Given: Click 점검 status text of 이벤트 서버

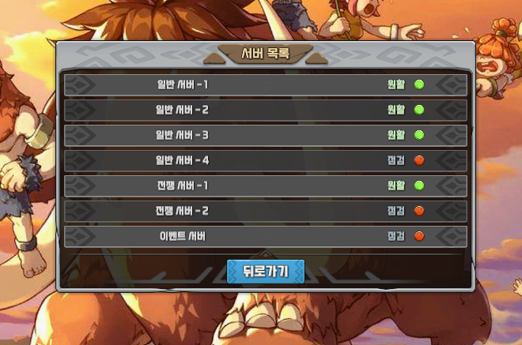Looking at the screenshot, I should pyautogui.click(x=396, y=236).
